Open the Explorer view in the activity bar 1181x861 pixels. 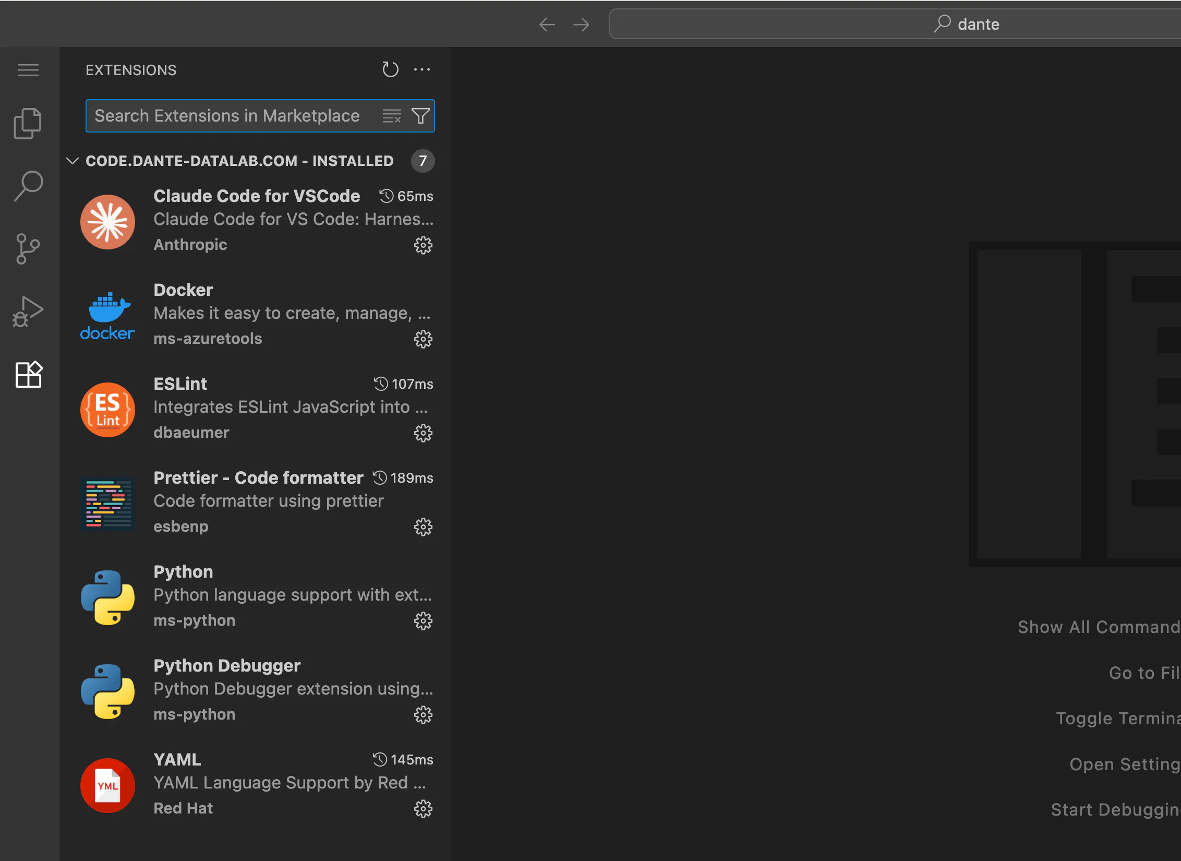[28, 123]
